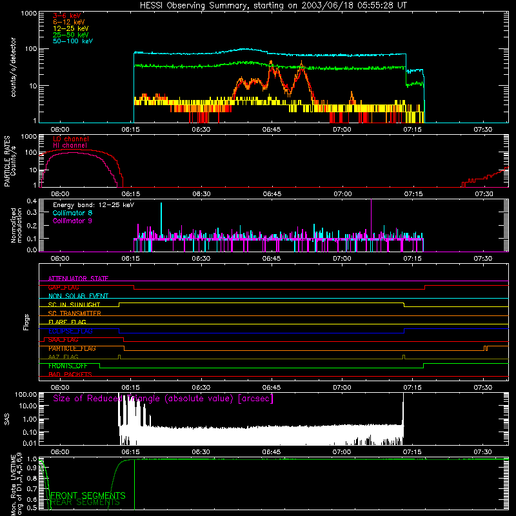Click the PARTICLE RATES axis label

(x=7, y=161)
